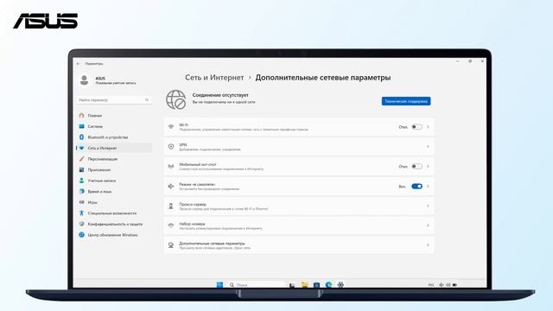The width and height of the screenshot is (553, 311).
Task: Select Сеть и Интернет in the sidebar
Action: click(x=114, y=148)
